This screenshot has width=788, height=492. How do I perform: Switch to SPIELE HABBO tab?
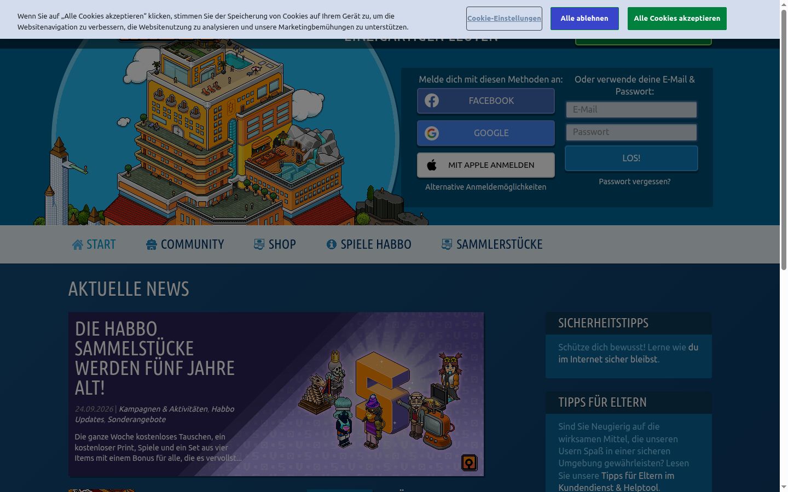pos(369,244)
